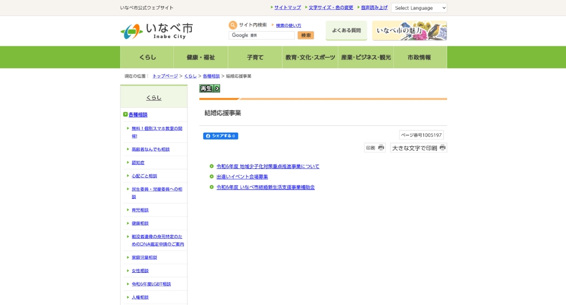566x305 pixels.
Task: Open 令和6年度 地域少子化対策重点推進事業について link
Action: click(x=268, y=167)
